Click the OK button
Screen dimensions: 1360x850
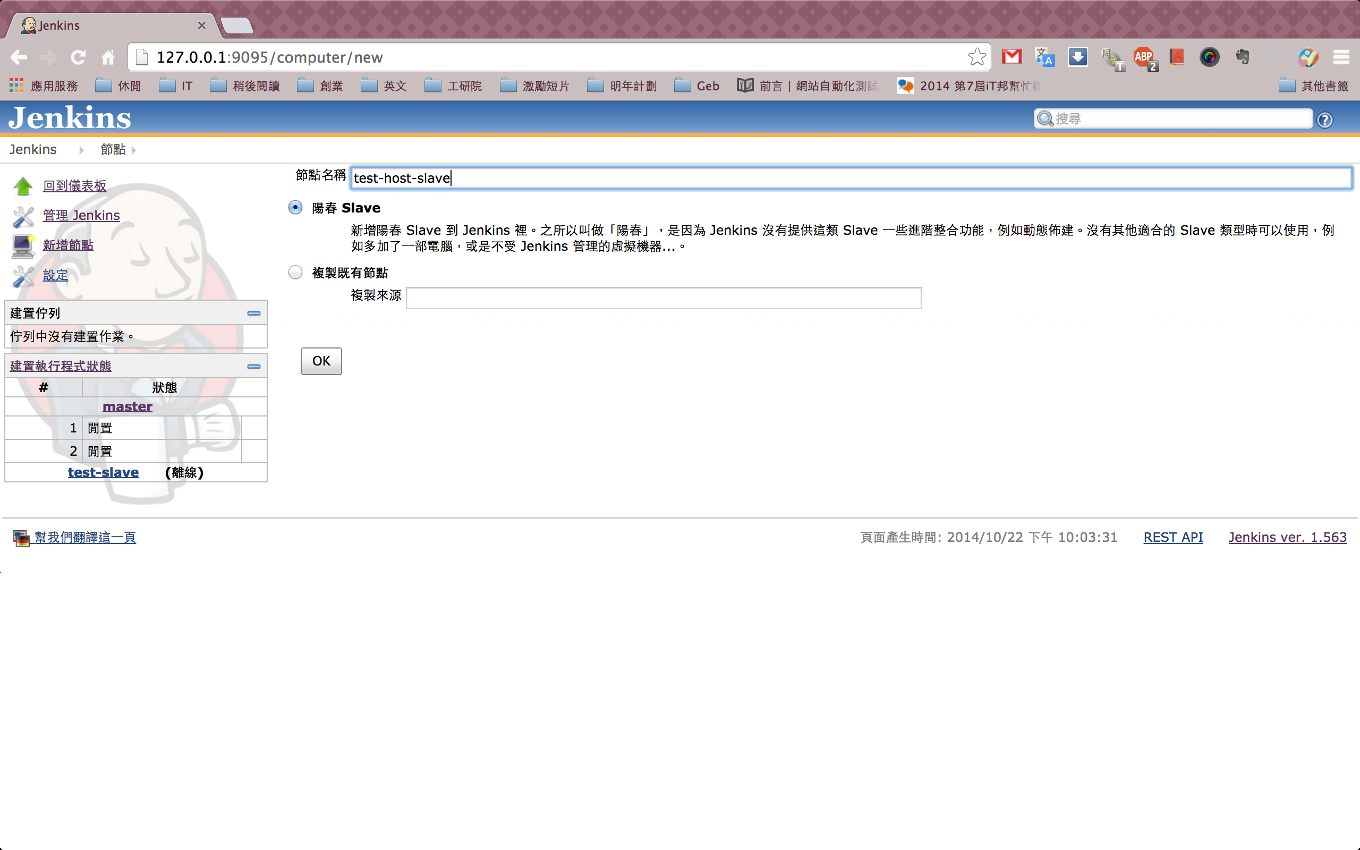click(x=321, y=361)
